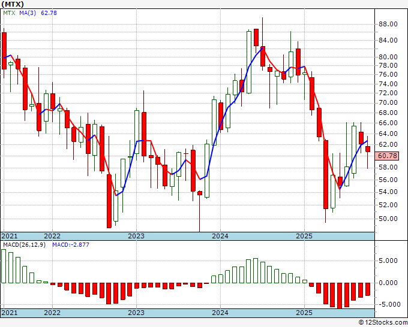Click 2023 on the MACD timeline
This screenshot has height=327, width=408.
click(x=136, y=313)
